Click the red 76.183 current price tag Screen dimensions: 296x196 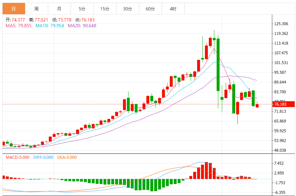[284, 104]
